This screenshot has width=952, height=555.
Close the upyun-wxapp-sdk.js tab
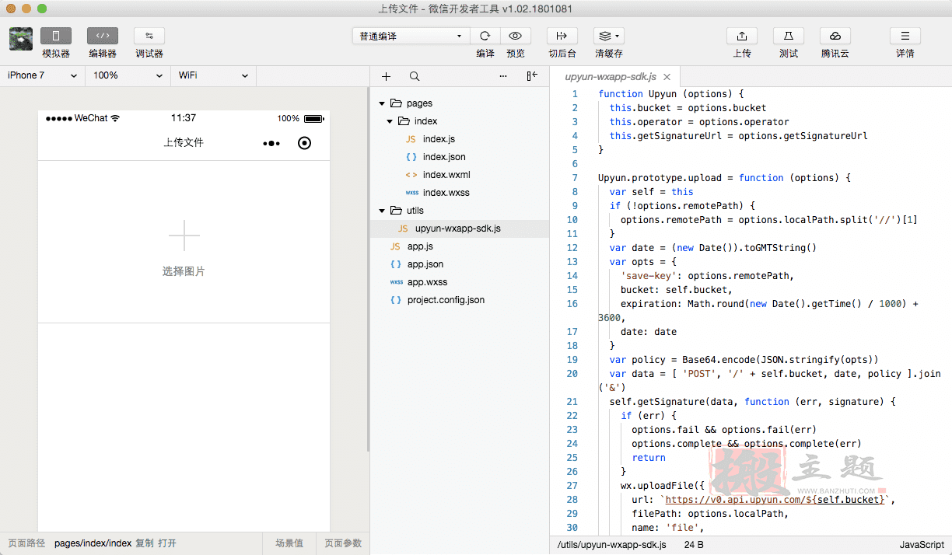click(667, 77)
